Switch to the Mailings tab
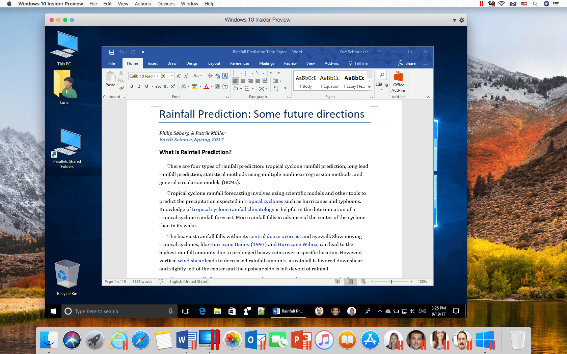 [x=267, y=63]
